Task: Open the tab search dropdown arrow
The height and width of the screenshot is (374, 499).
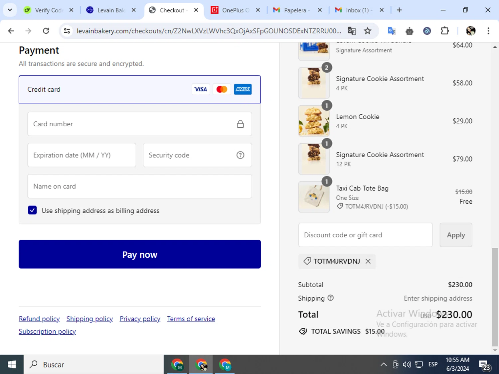Action: tap(10, 10)
